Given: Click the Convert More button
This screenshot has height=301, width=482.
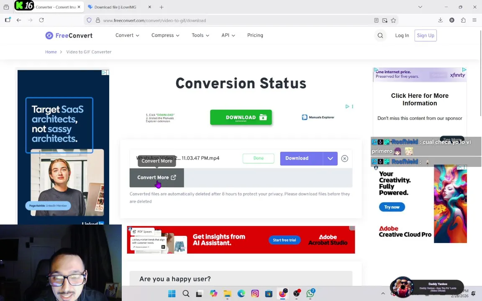Looking at the screenshot, I should tap(157, 178).
